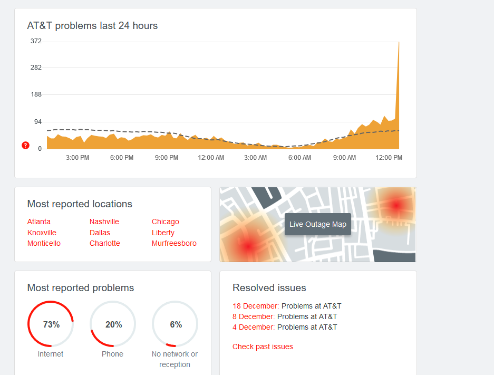The image size is (494, 375).
Task: Click the Nashville location link
Action: [x=104, y=222]
